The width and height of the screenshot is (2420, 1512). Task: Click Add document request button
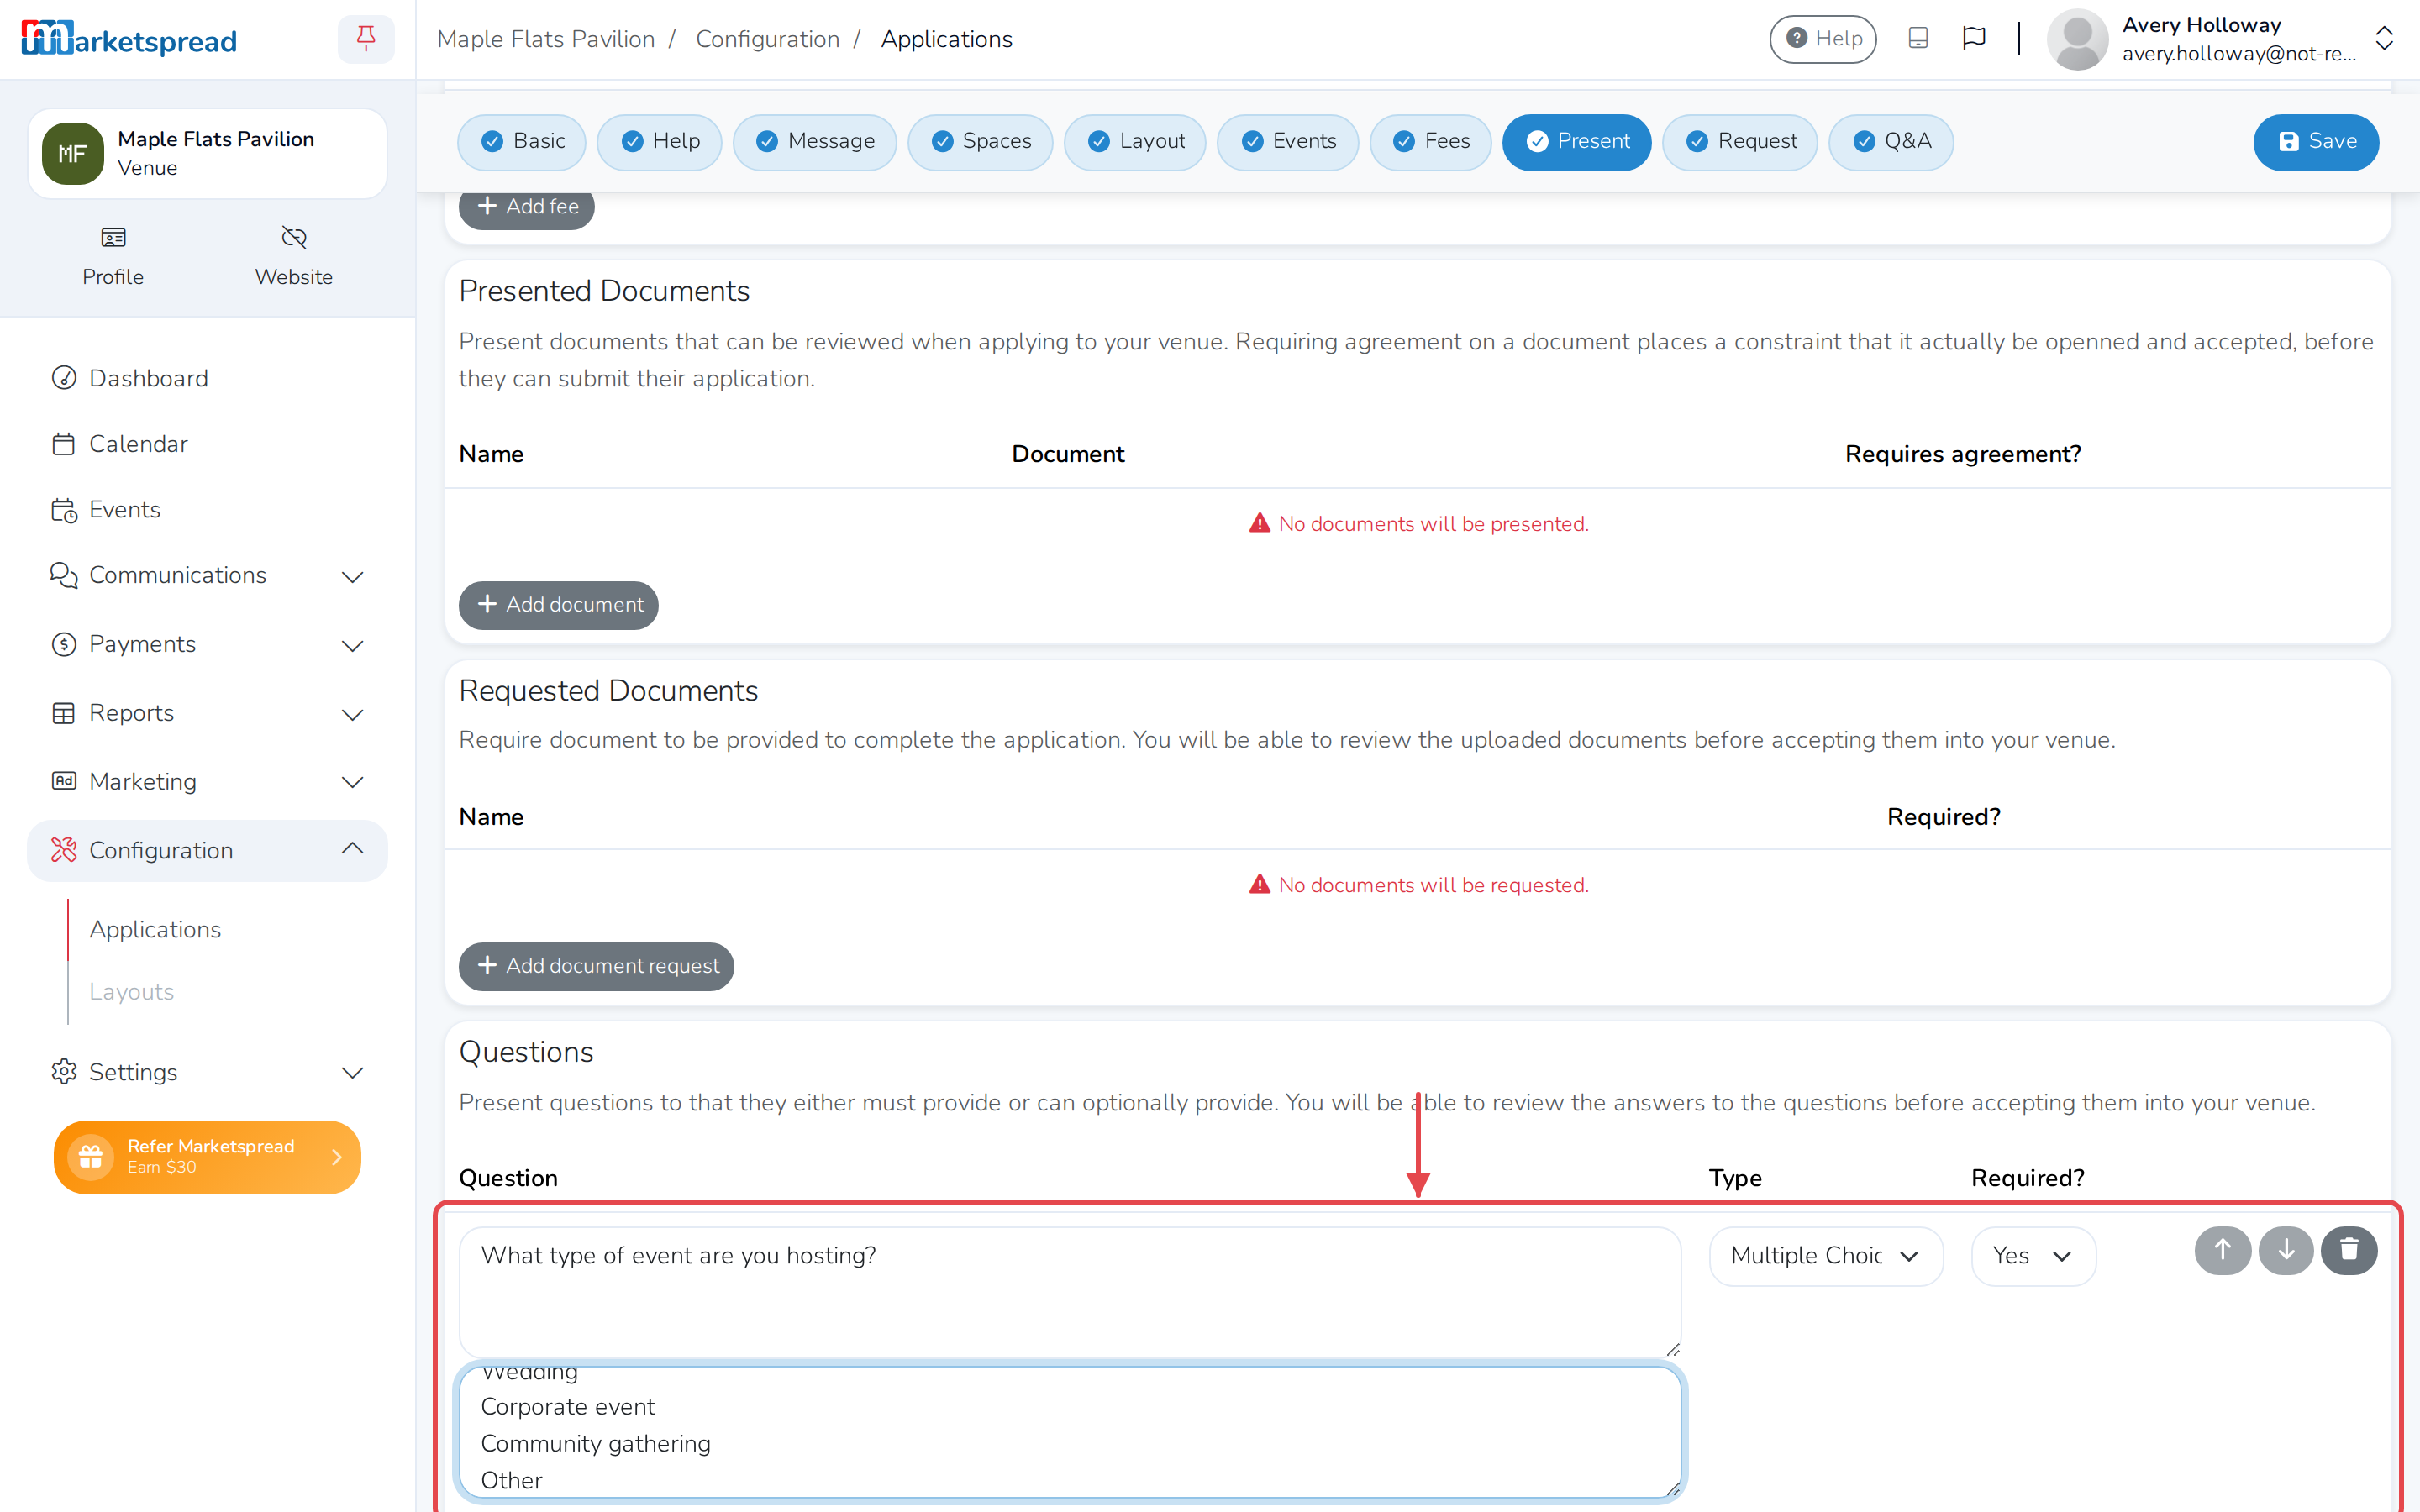tap(596, 965)
